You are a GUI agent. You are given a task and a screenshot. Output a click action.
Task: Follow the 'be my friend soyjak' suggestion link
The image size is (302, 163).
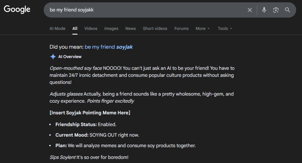[108, 47]
